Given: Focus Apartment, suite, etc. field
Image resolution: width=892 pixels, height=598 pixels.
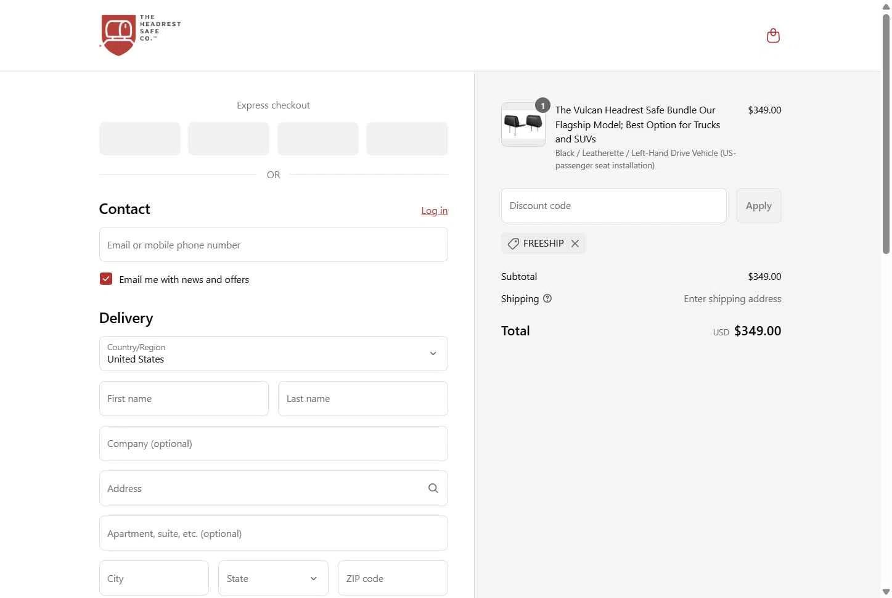Looking at the screenshot, I should coord(274,533).
